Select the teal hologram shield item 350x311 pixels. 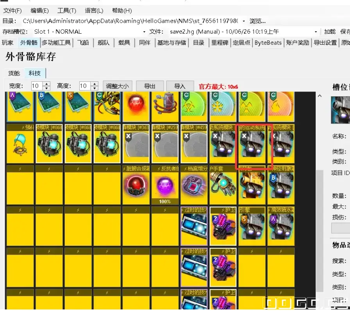(x=20, y=144)
